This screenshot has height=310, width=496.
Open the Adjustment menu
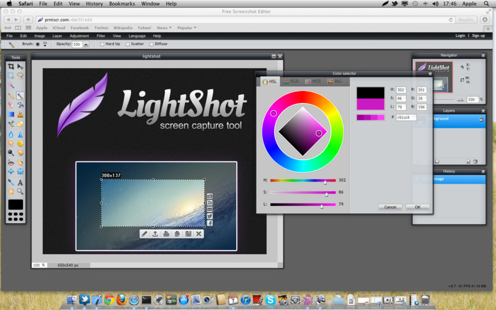pyautogui.click(x=79, y=36)
